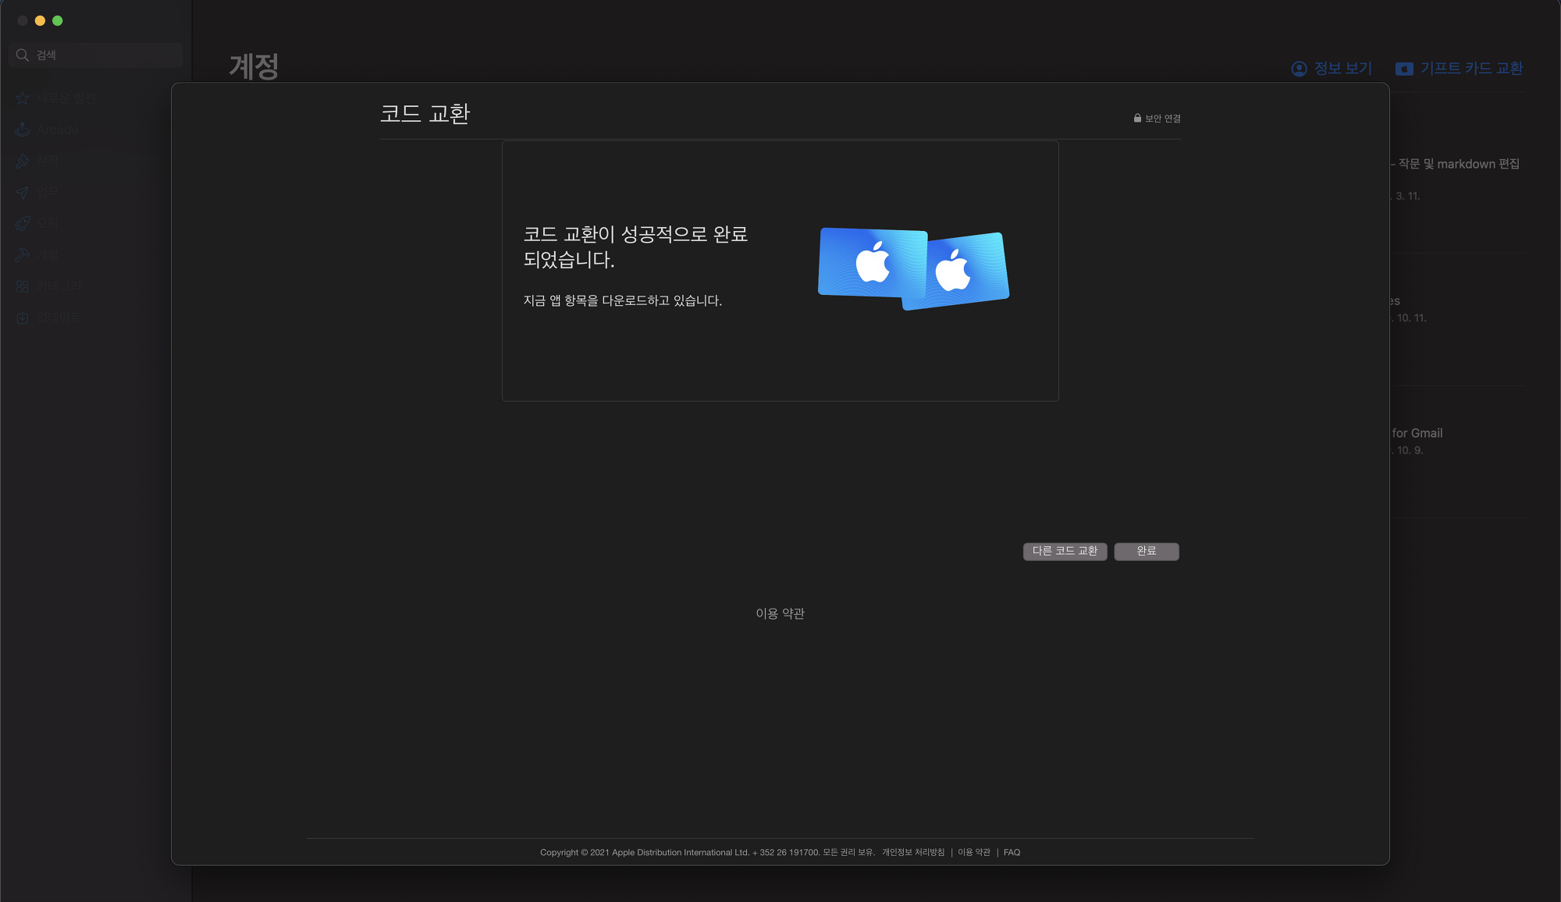Click the 3. 11. date in account list
This screenshot has height=902, width=1561.
[x=1407, y=196]
